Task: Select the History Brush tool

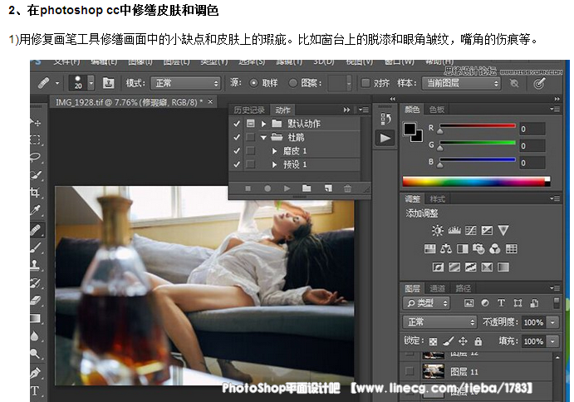Action: pos(36,282)
